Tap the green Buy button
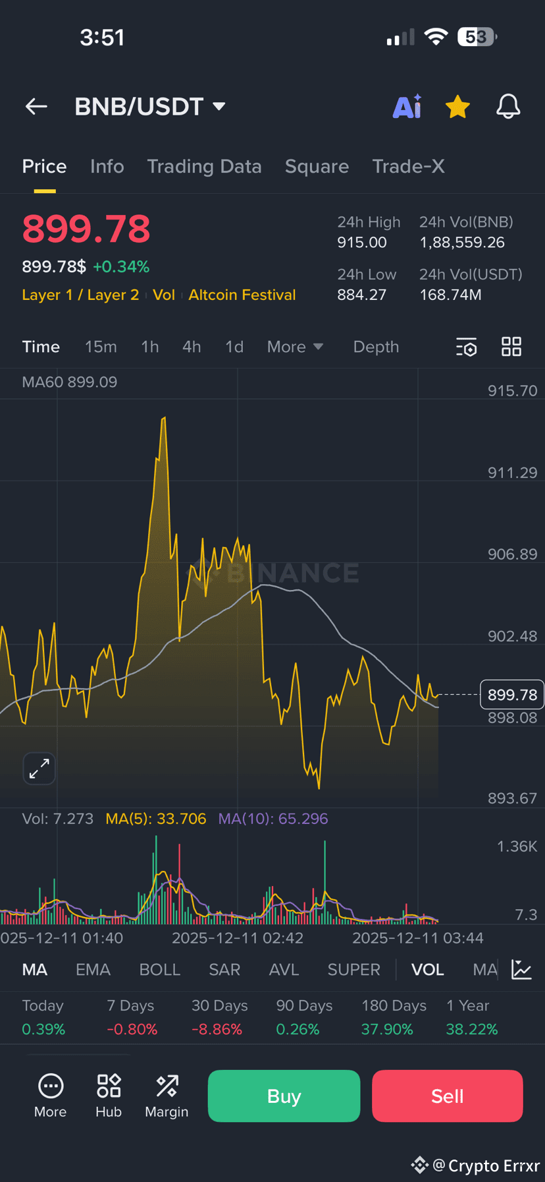545x1182 pixels. (284, 1096)
